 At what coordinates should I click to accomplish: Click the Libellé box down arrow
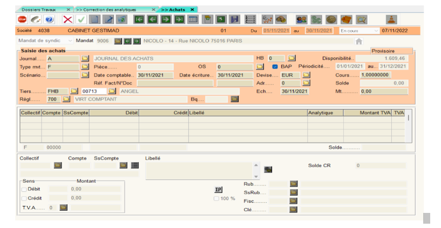coord(256,177)
